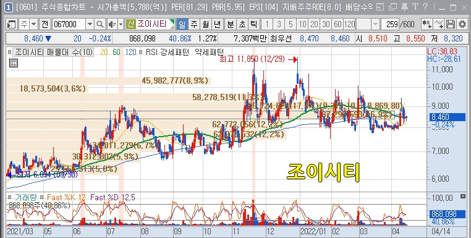Screen dimensions: 471x238
Task: Select 틱 tick period
Action: pos(253,24)
